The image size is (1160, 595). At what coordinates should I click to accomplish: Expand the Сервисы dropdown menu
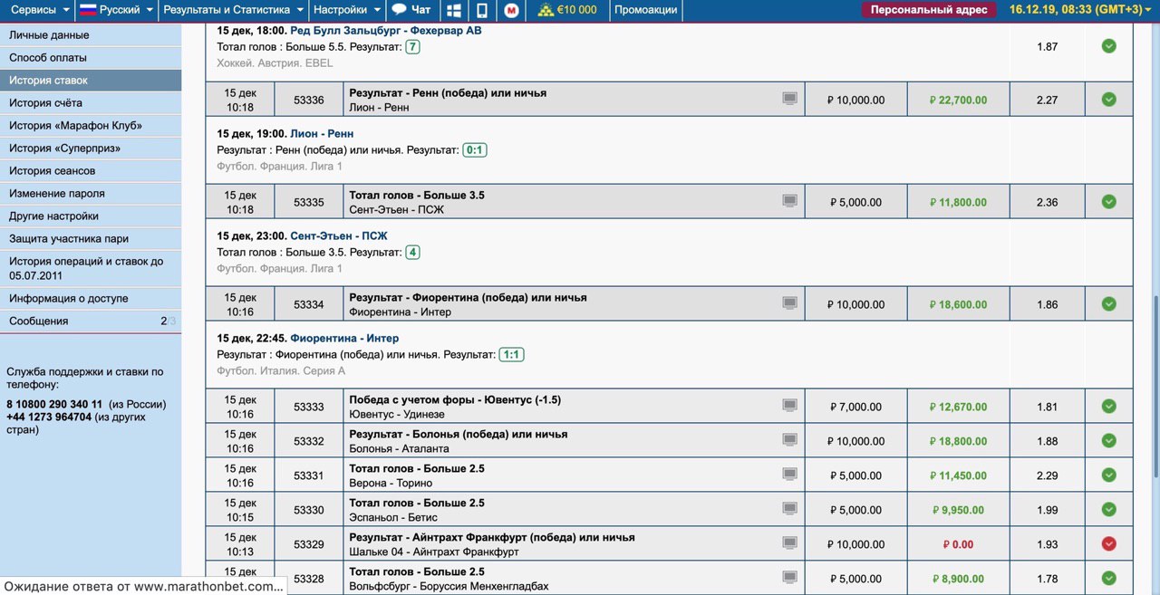tap(40, 10)
